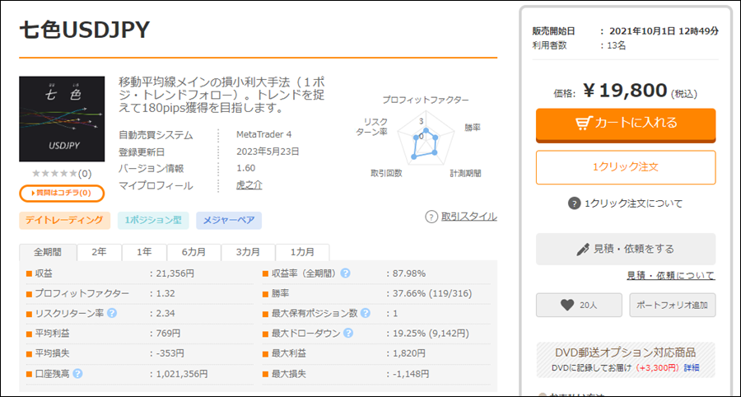
Task: Open the 1クリック注文について link
Action: coord(634,203)
